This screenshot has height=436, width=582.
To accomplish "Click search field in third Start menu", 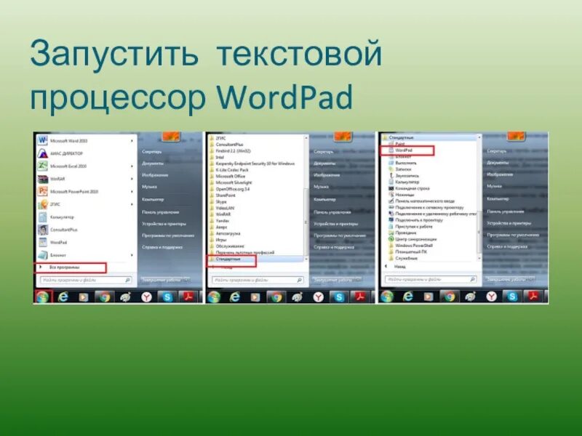I will (x=431, y=280).
